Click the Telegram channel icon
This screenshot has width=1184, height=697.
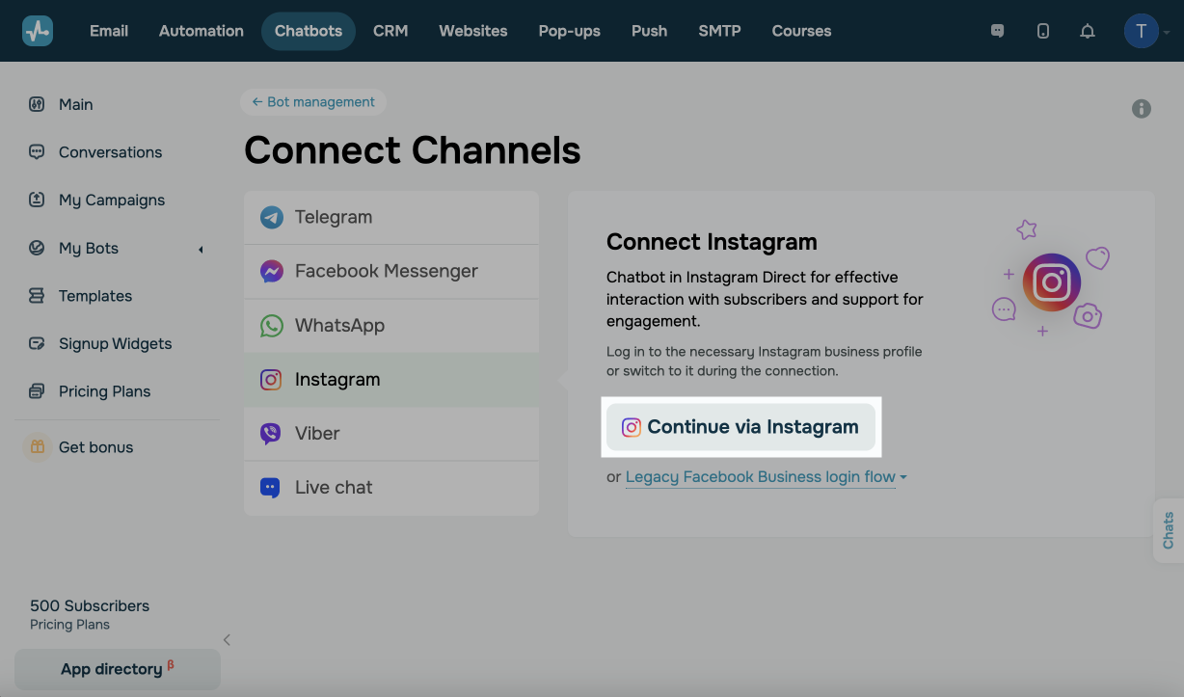point(272,218)
